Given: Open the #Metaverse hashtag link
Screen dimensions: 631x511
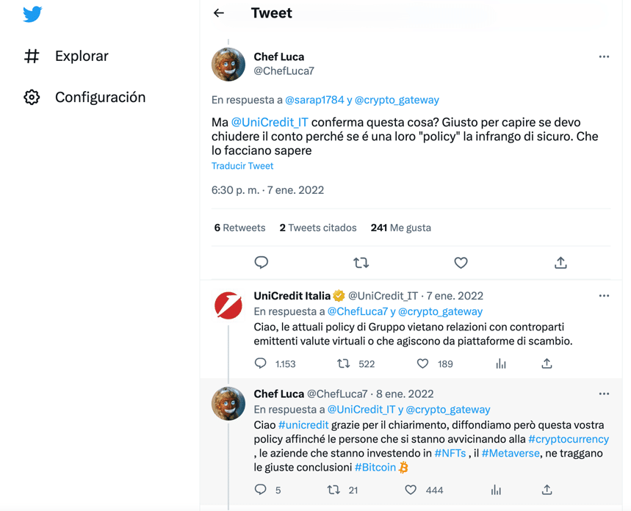Looking at the screenshot, I should click(511, 453).
